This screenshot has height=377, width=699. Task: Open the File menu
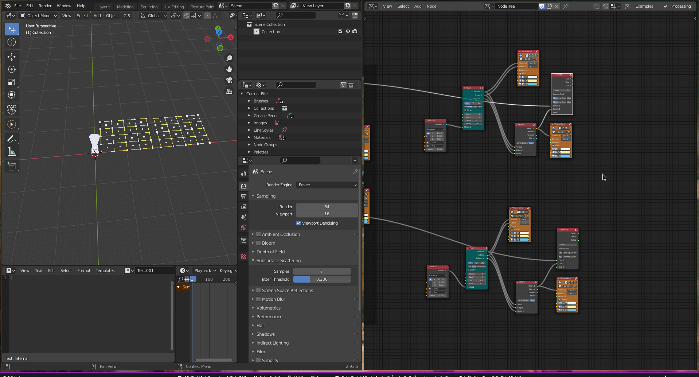click(x=17, y=6)
